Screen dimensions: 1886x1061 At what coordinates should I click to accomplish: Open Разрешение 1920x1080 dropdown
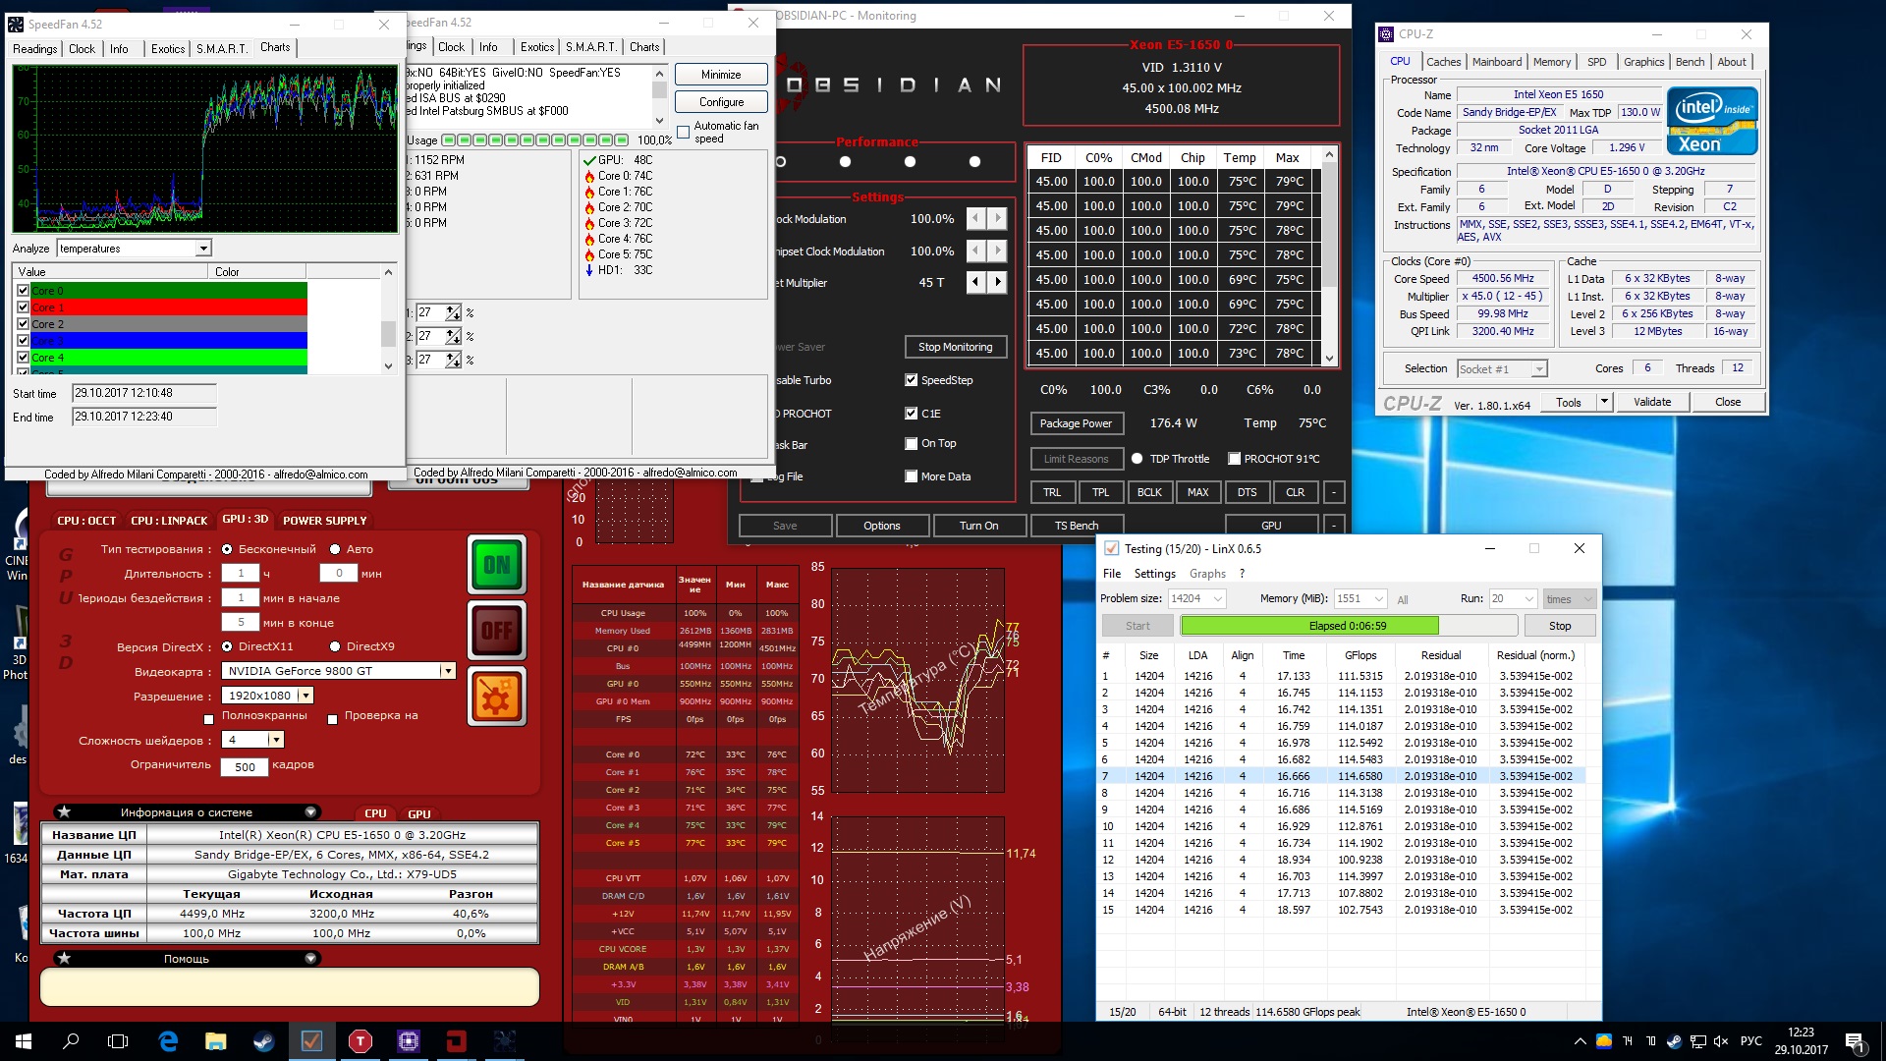click(x=305, y=696)
